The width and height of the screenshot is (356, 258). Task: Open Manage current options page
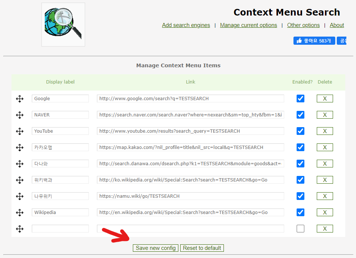tap(249, 25)
